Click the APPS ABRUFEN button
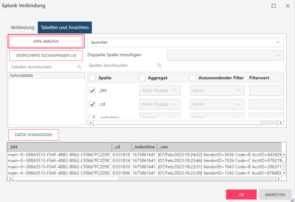 pyautogui.click(x=47, y=41)
